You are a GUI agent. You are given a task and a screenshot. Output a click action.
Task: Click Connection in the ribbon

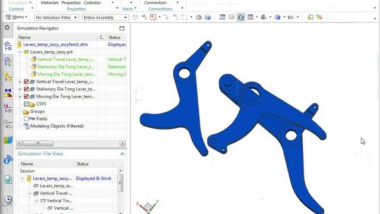point(155,2)
